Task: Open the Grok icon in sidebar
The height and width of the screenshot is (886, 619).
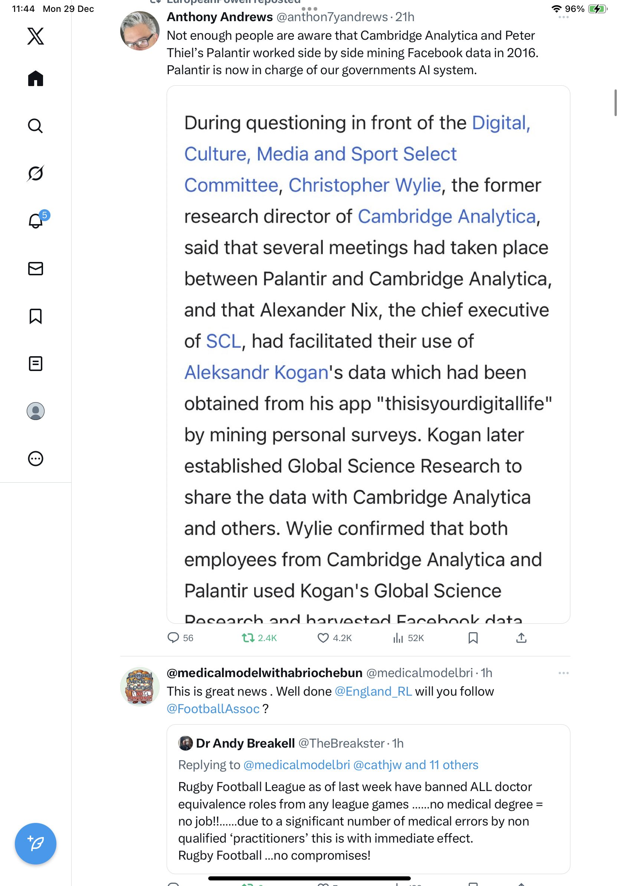Action: pos(36,173)
